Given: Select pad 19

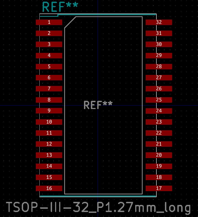Looking at the screenshot, I should point(159,166).
